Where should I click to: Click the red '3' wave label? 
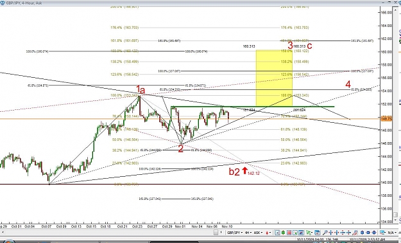pyautogui.click(x=290, y=46)
